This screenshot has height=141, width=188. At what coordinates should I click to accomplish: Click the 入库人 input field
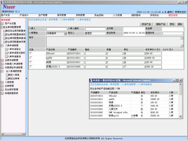click(x=57, y=29)
